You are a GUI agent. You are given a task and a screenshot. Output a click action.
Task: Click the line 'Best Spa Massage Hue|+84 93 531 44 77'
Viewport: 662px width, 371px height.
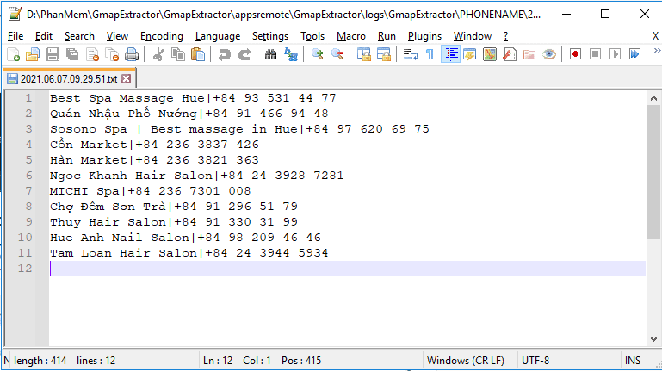click(193, 98)
